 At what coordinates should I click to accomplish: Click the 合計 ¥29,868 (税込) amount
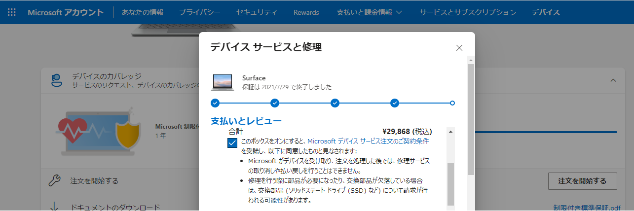[407, 132]
